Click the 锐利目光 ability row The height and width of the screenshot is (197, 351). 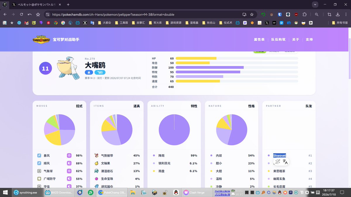tap(174, 163)
